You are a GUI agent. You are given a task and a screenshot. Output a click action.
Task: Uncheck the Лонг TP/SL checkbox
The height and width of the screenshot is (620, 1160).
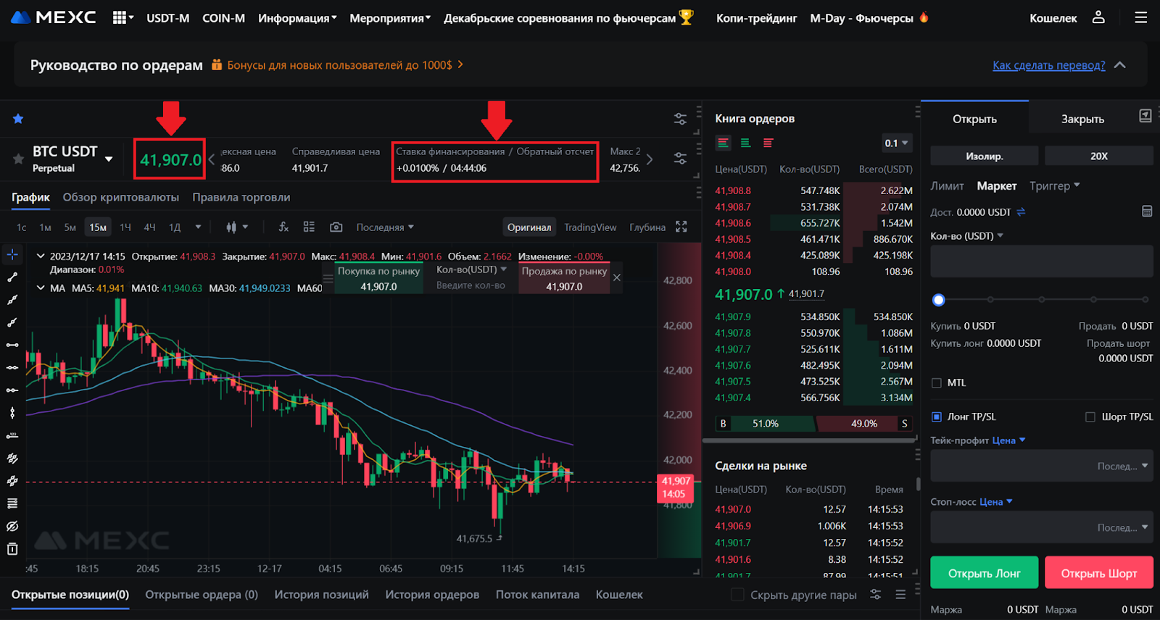point(937,417)
